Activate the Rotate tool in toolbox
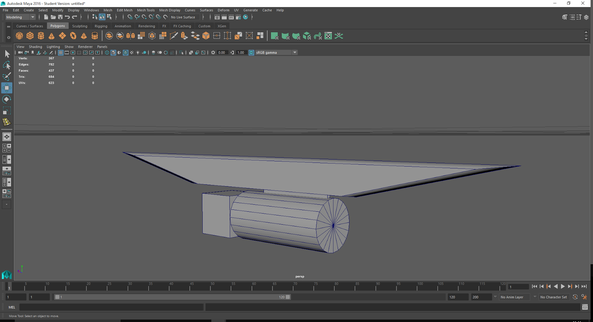Viewport: 593px width, 322px height. [7, 99]
